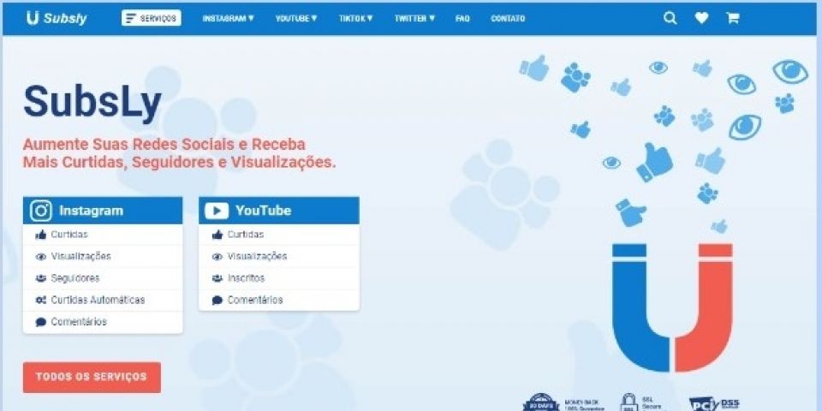Click speech bubble icon beside Instagram Comentários
This screenshot has width=822, height=411.
tap(41, 322)
